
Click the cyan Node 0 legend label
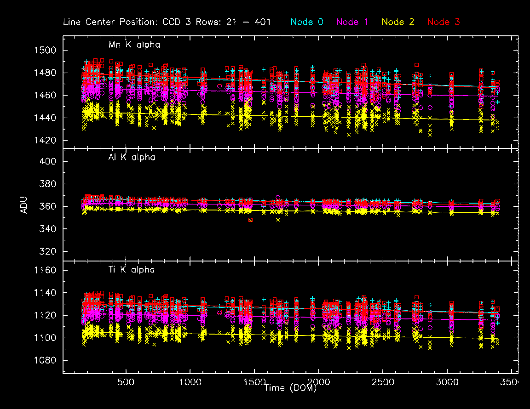pos(308,22)
